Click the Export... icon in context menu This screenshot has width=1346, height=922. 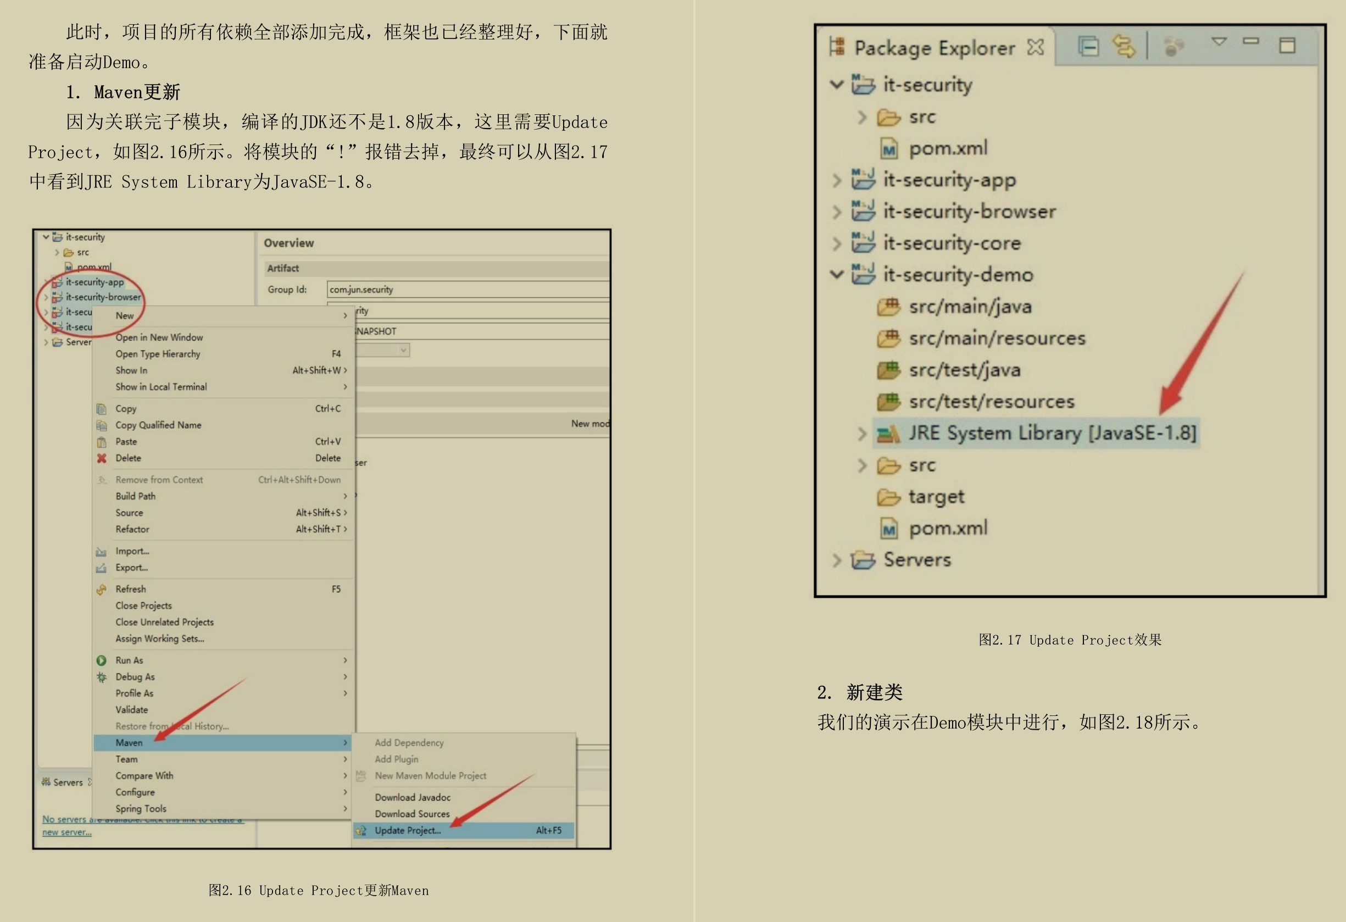coord(101,568)
